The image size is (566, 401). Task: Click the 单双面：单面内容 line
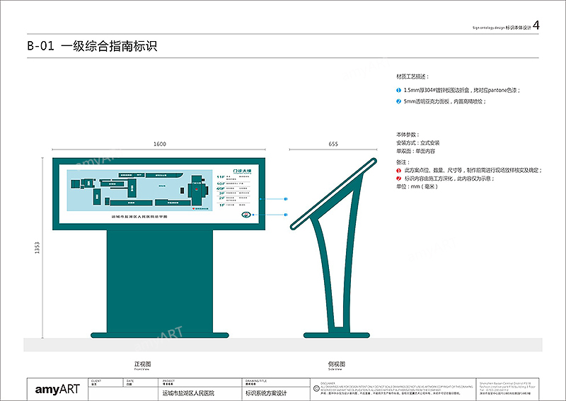415,151
